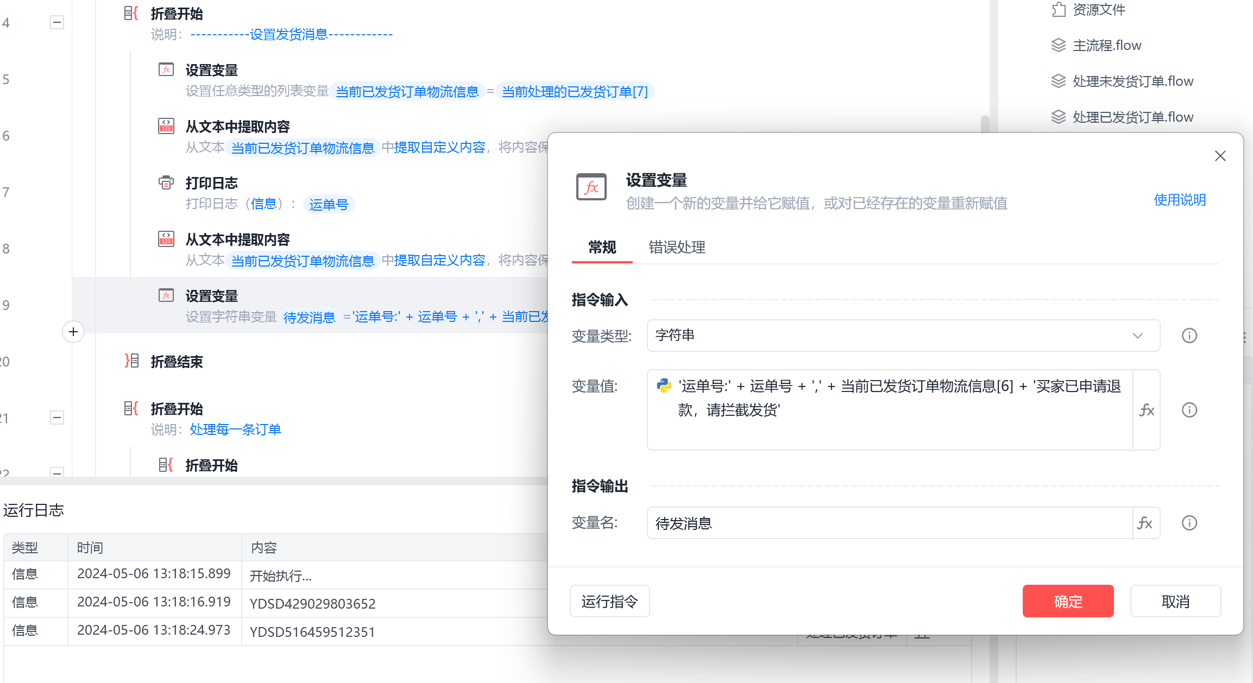1253x683 pixels.
Task: Open the 变量类型 字符串 dropdown
Action: click(x=903, y=336)
